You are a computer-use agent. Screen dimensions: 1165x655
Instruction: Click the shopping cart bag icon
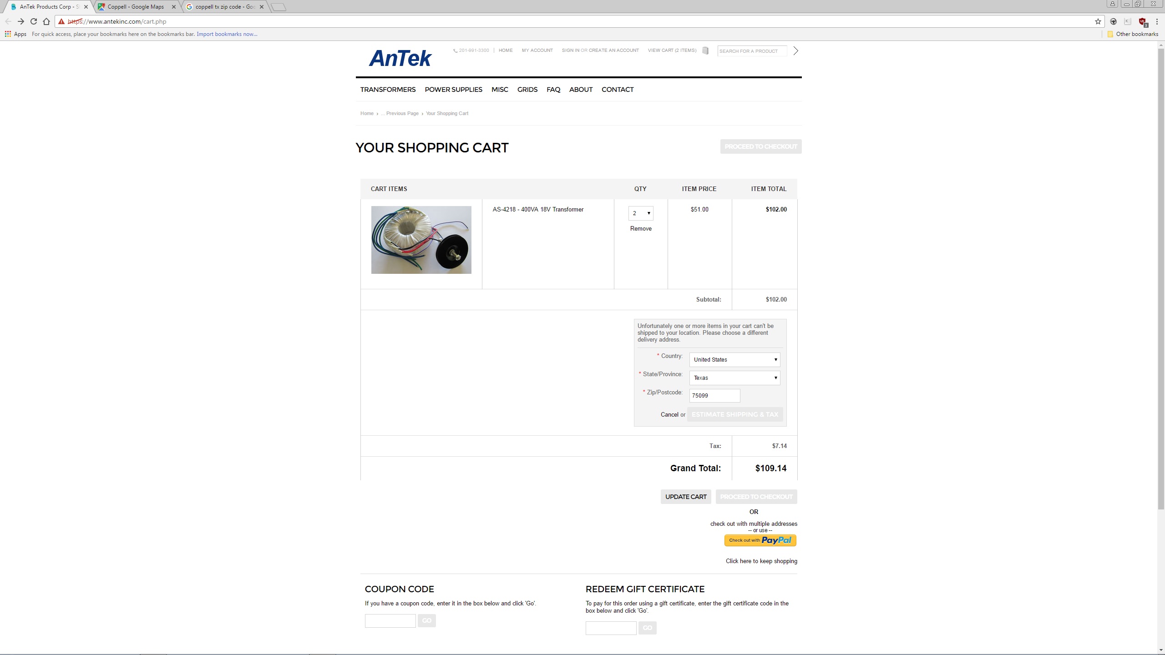tap(705, 50)
